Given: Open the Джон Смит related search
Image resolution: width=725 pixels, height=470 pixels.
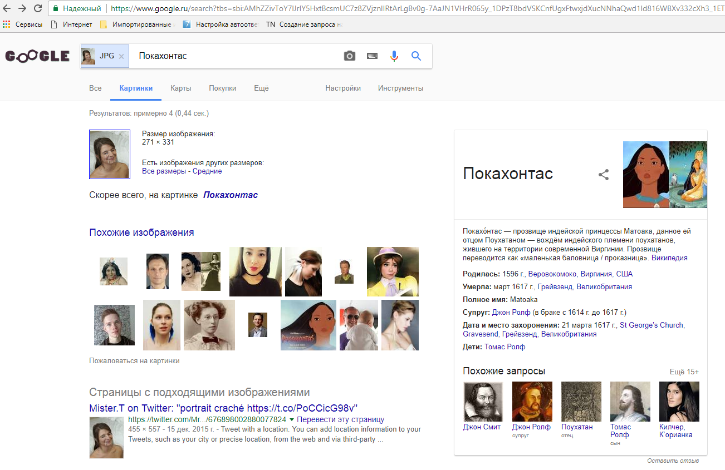Looking at the screenshot, I should (483, 406).
